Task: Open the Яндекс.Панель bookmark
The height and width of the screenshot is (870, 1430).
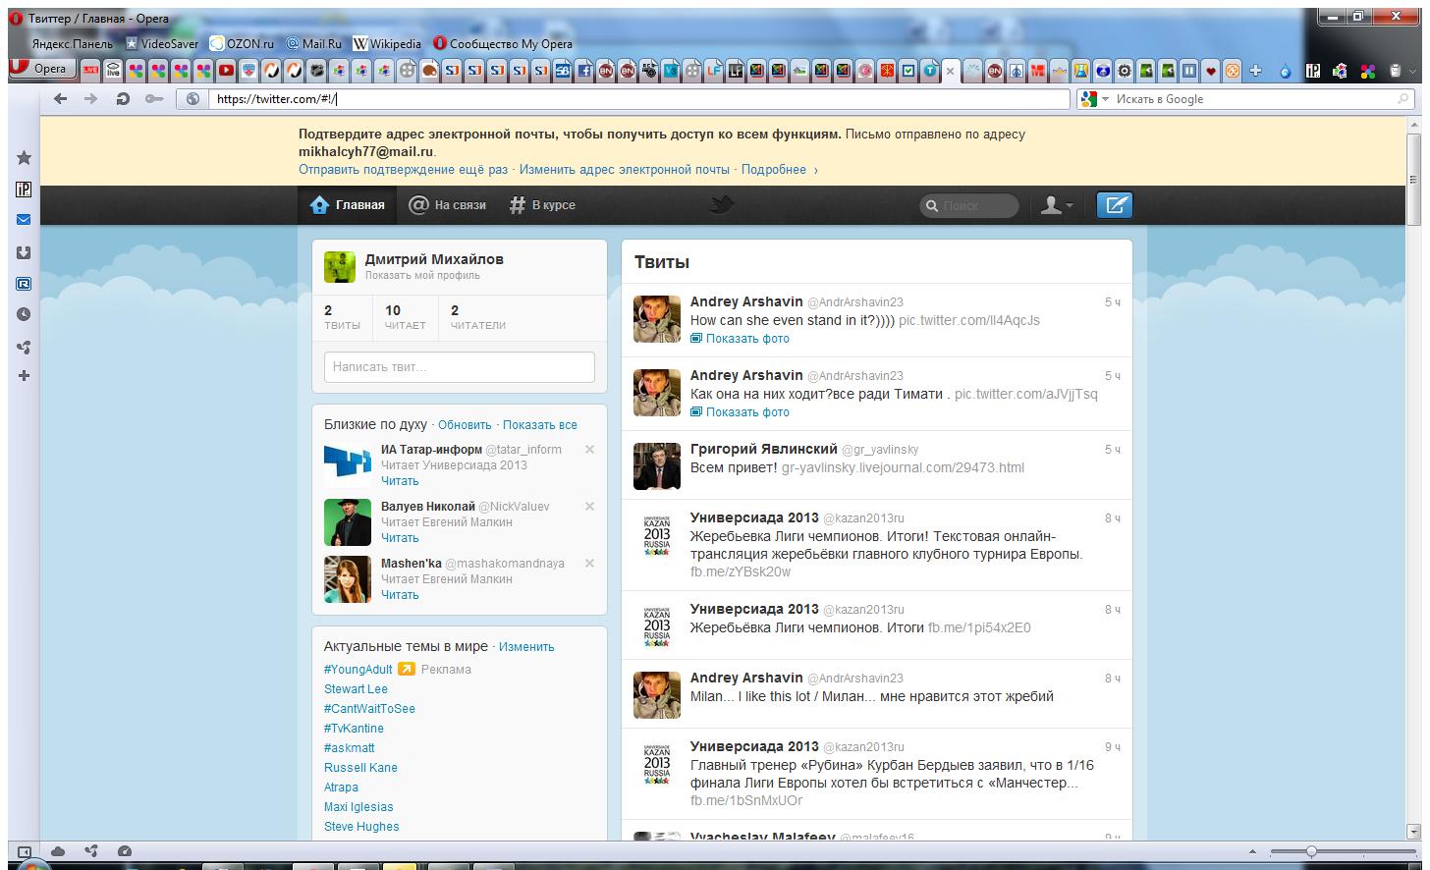Action: point(72,43)
